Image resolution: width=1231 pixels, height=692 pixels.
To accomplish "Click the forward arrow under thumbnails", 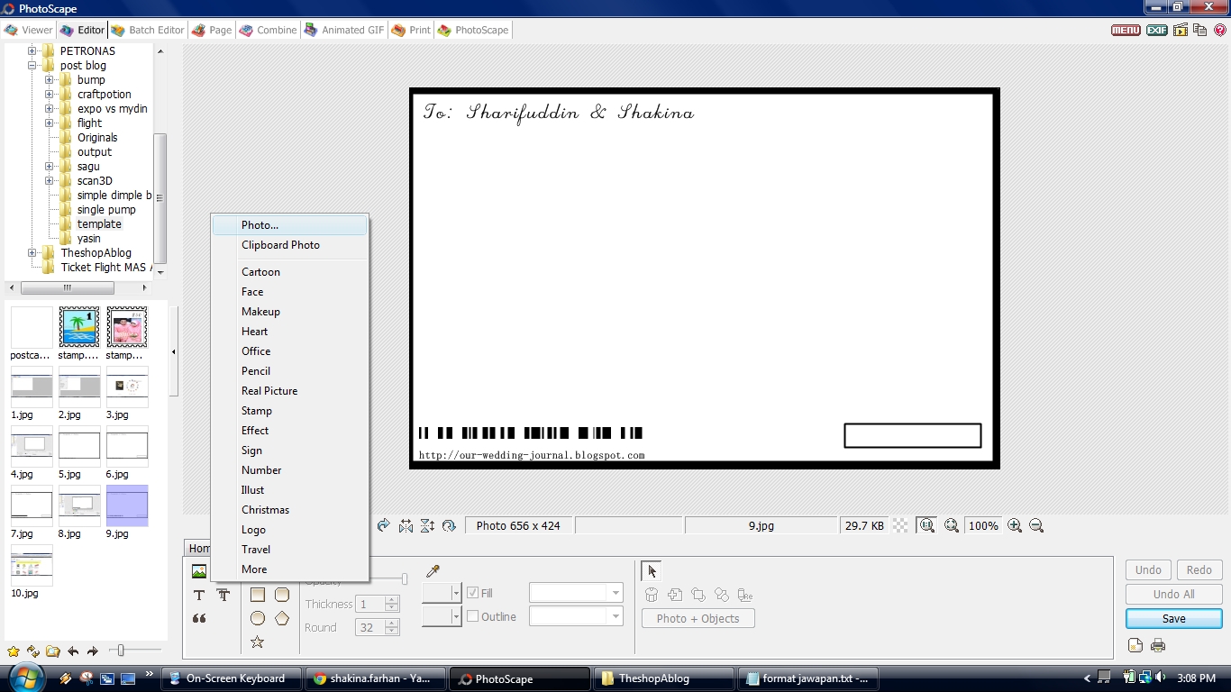I will point(93,651).
